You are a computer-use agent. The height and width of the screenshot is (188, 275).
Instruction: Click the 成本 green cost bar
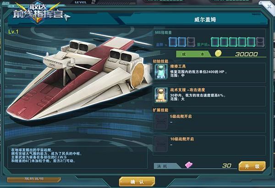point(193,54)
